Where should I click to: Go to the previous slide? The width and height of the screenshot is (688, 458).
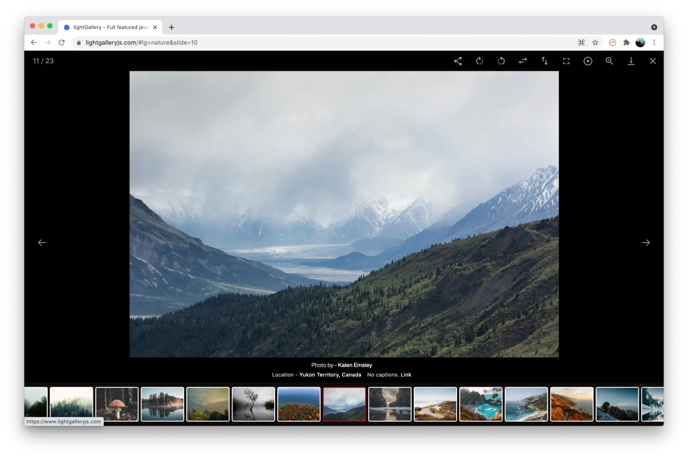point(42,242)
